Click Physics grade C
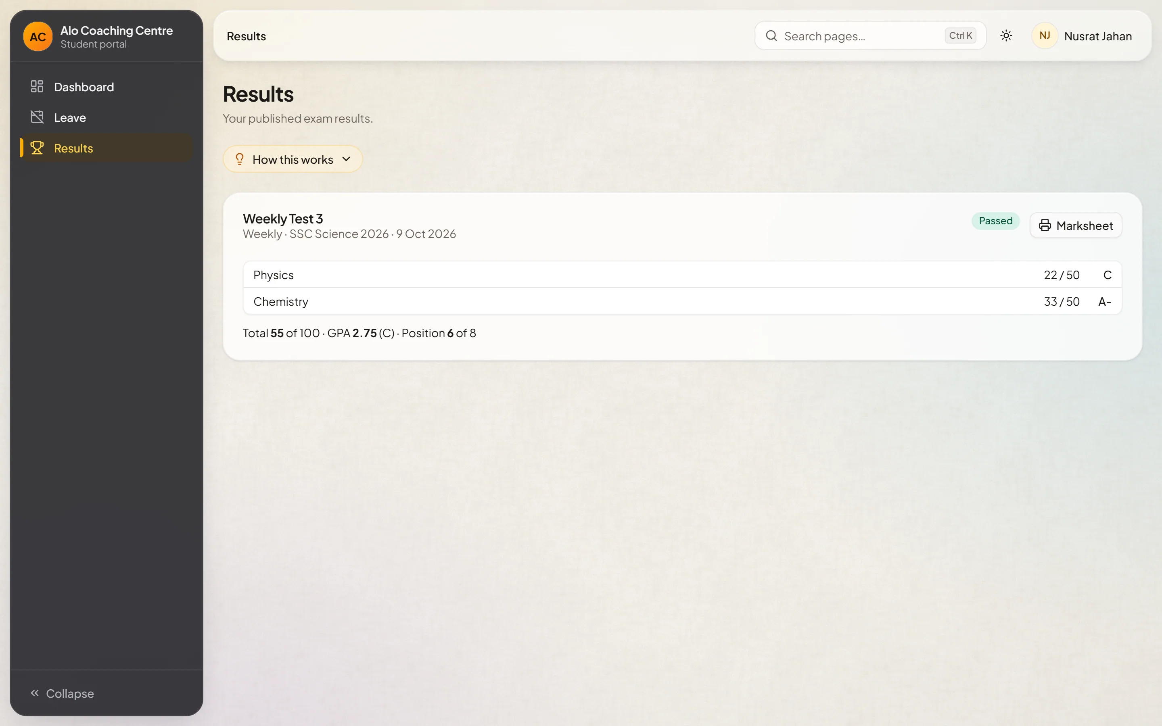 1107,275
